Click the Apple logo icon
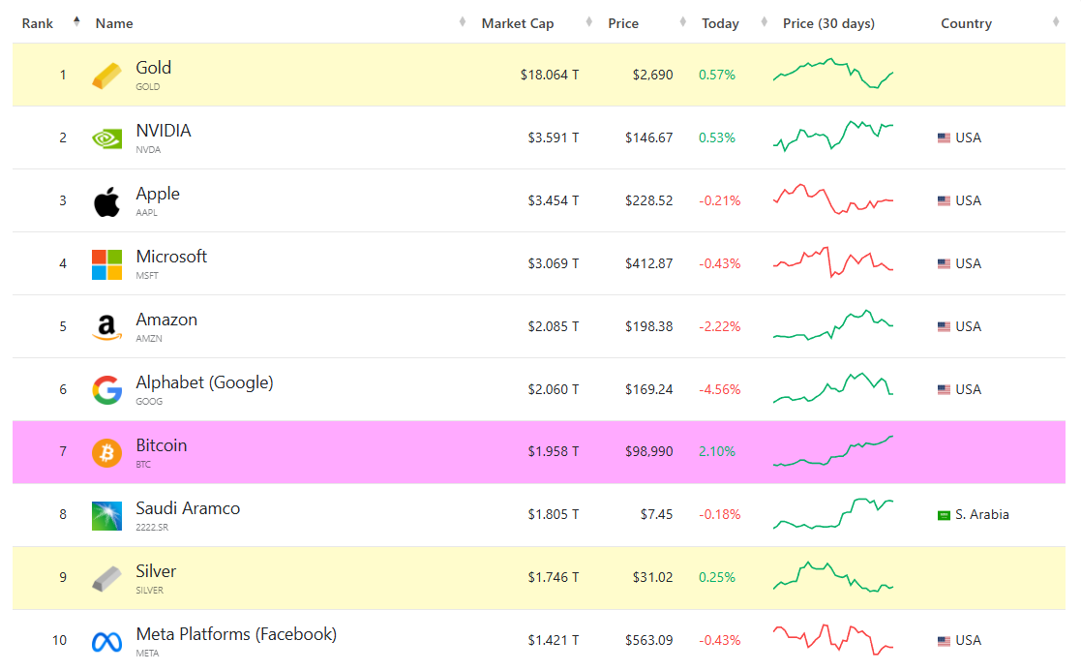Image resolution: width=1081 pixels, height=671 pixels. click(106, 201)
